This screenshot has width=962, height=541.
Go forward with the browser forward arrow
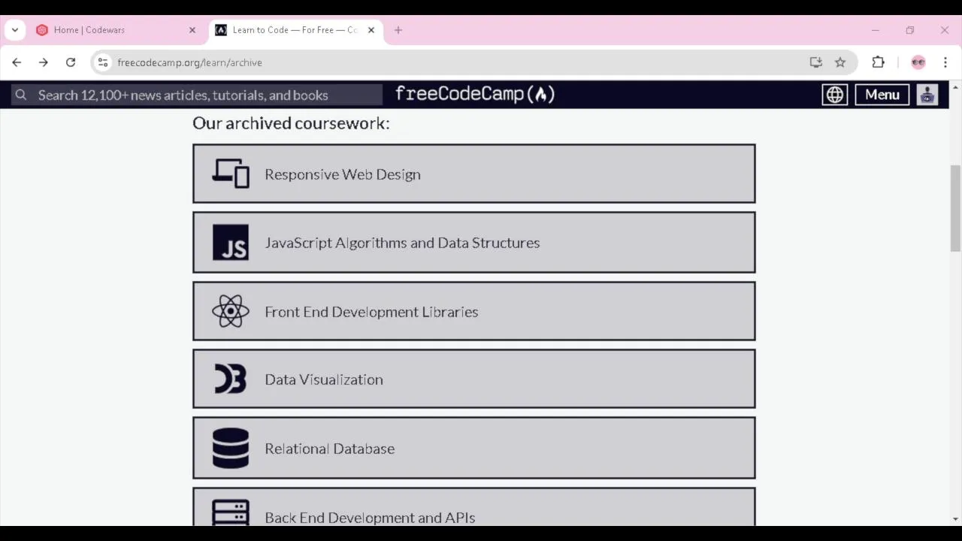point(44,62)
